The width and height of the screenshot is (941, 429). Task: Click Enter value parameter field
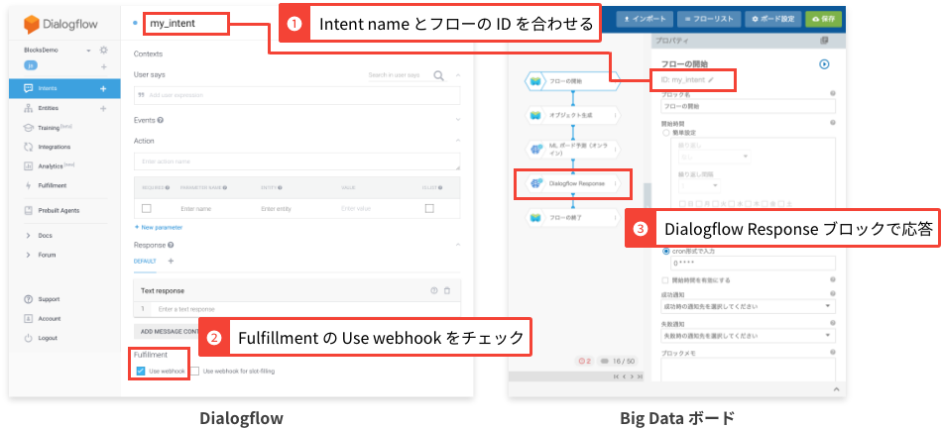(x=356, y=209)
